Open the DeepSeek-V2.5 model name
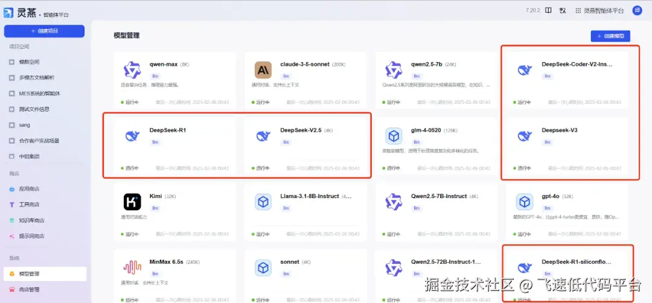The image size is (652, 303). (301, 130)
